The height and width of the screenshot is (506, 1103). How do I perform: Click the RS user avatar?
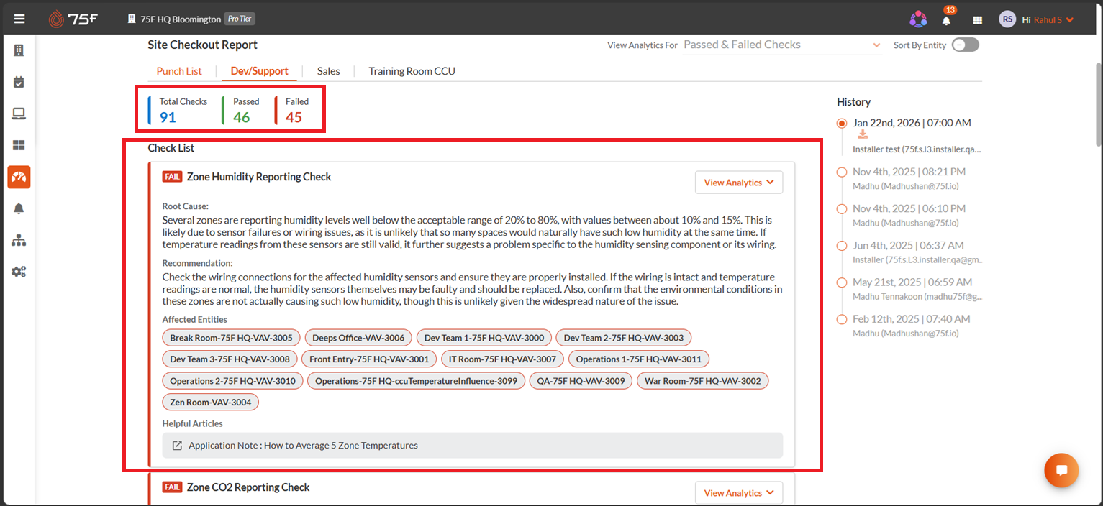click(x=1007, y=19)
